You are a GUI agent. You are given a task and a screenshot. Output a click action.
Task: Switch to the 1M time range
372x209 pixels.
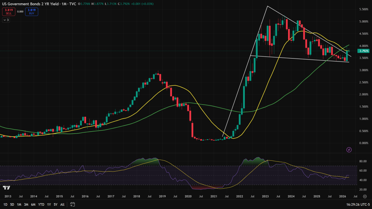(x=19, y=204)
